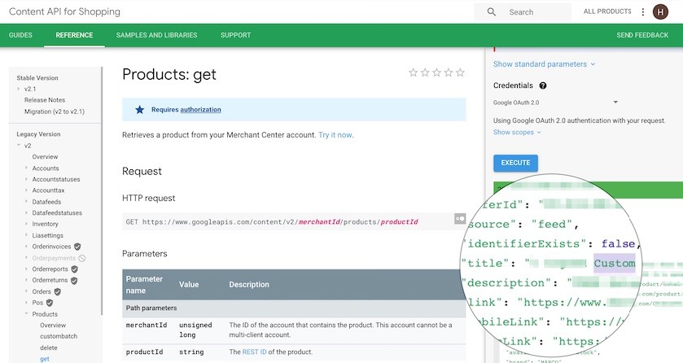Go to the Support tab
The width and height of the screenshot is (683, 363).
click(235, 35)
